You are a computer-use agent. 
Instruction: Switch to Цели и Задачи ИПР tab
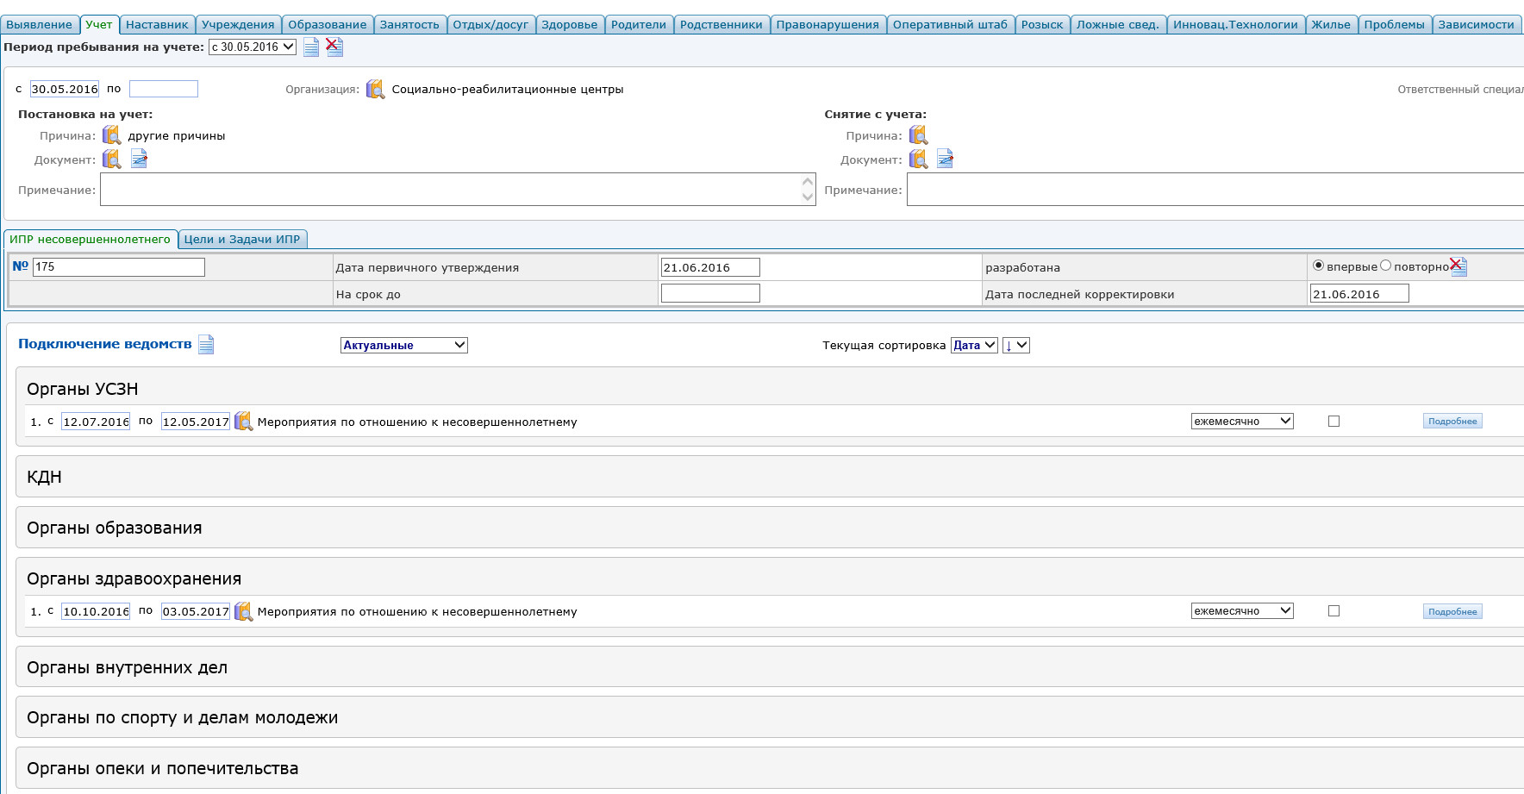click(242, 239)
